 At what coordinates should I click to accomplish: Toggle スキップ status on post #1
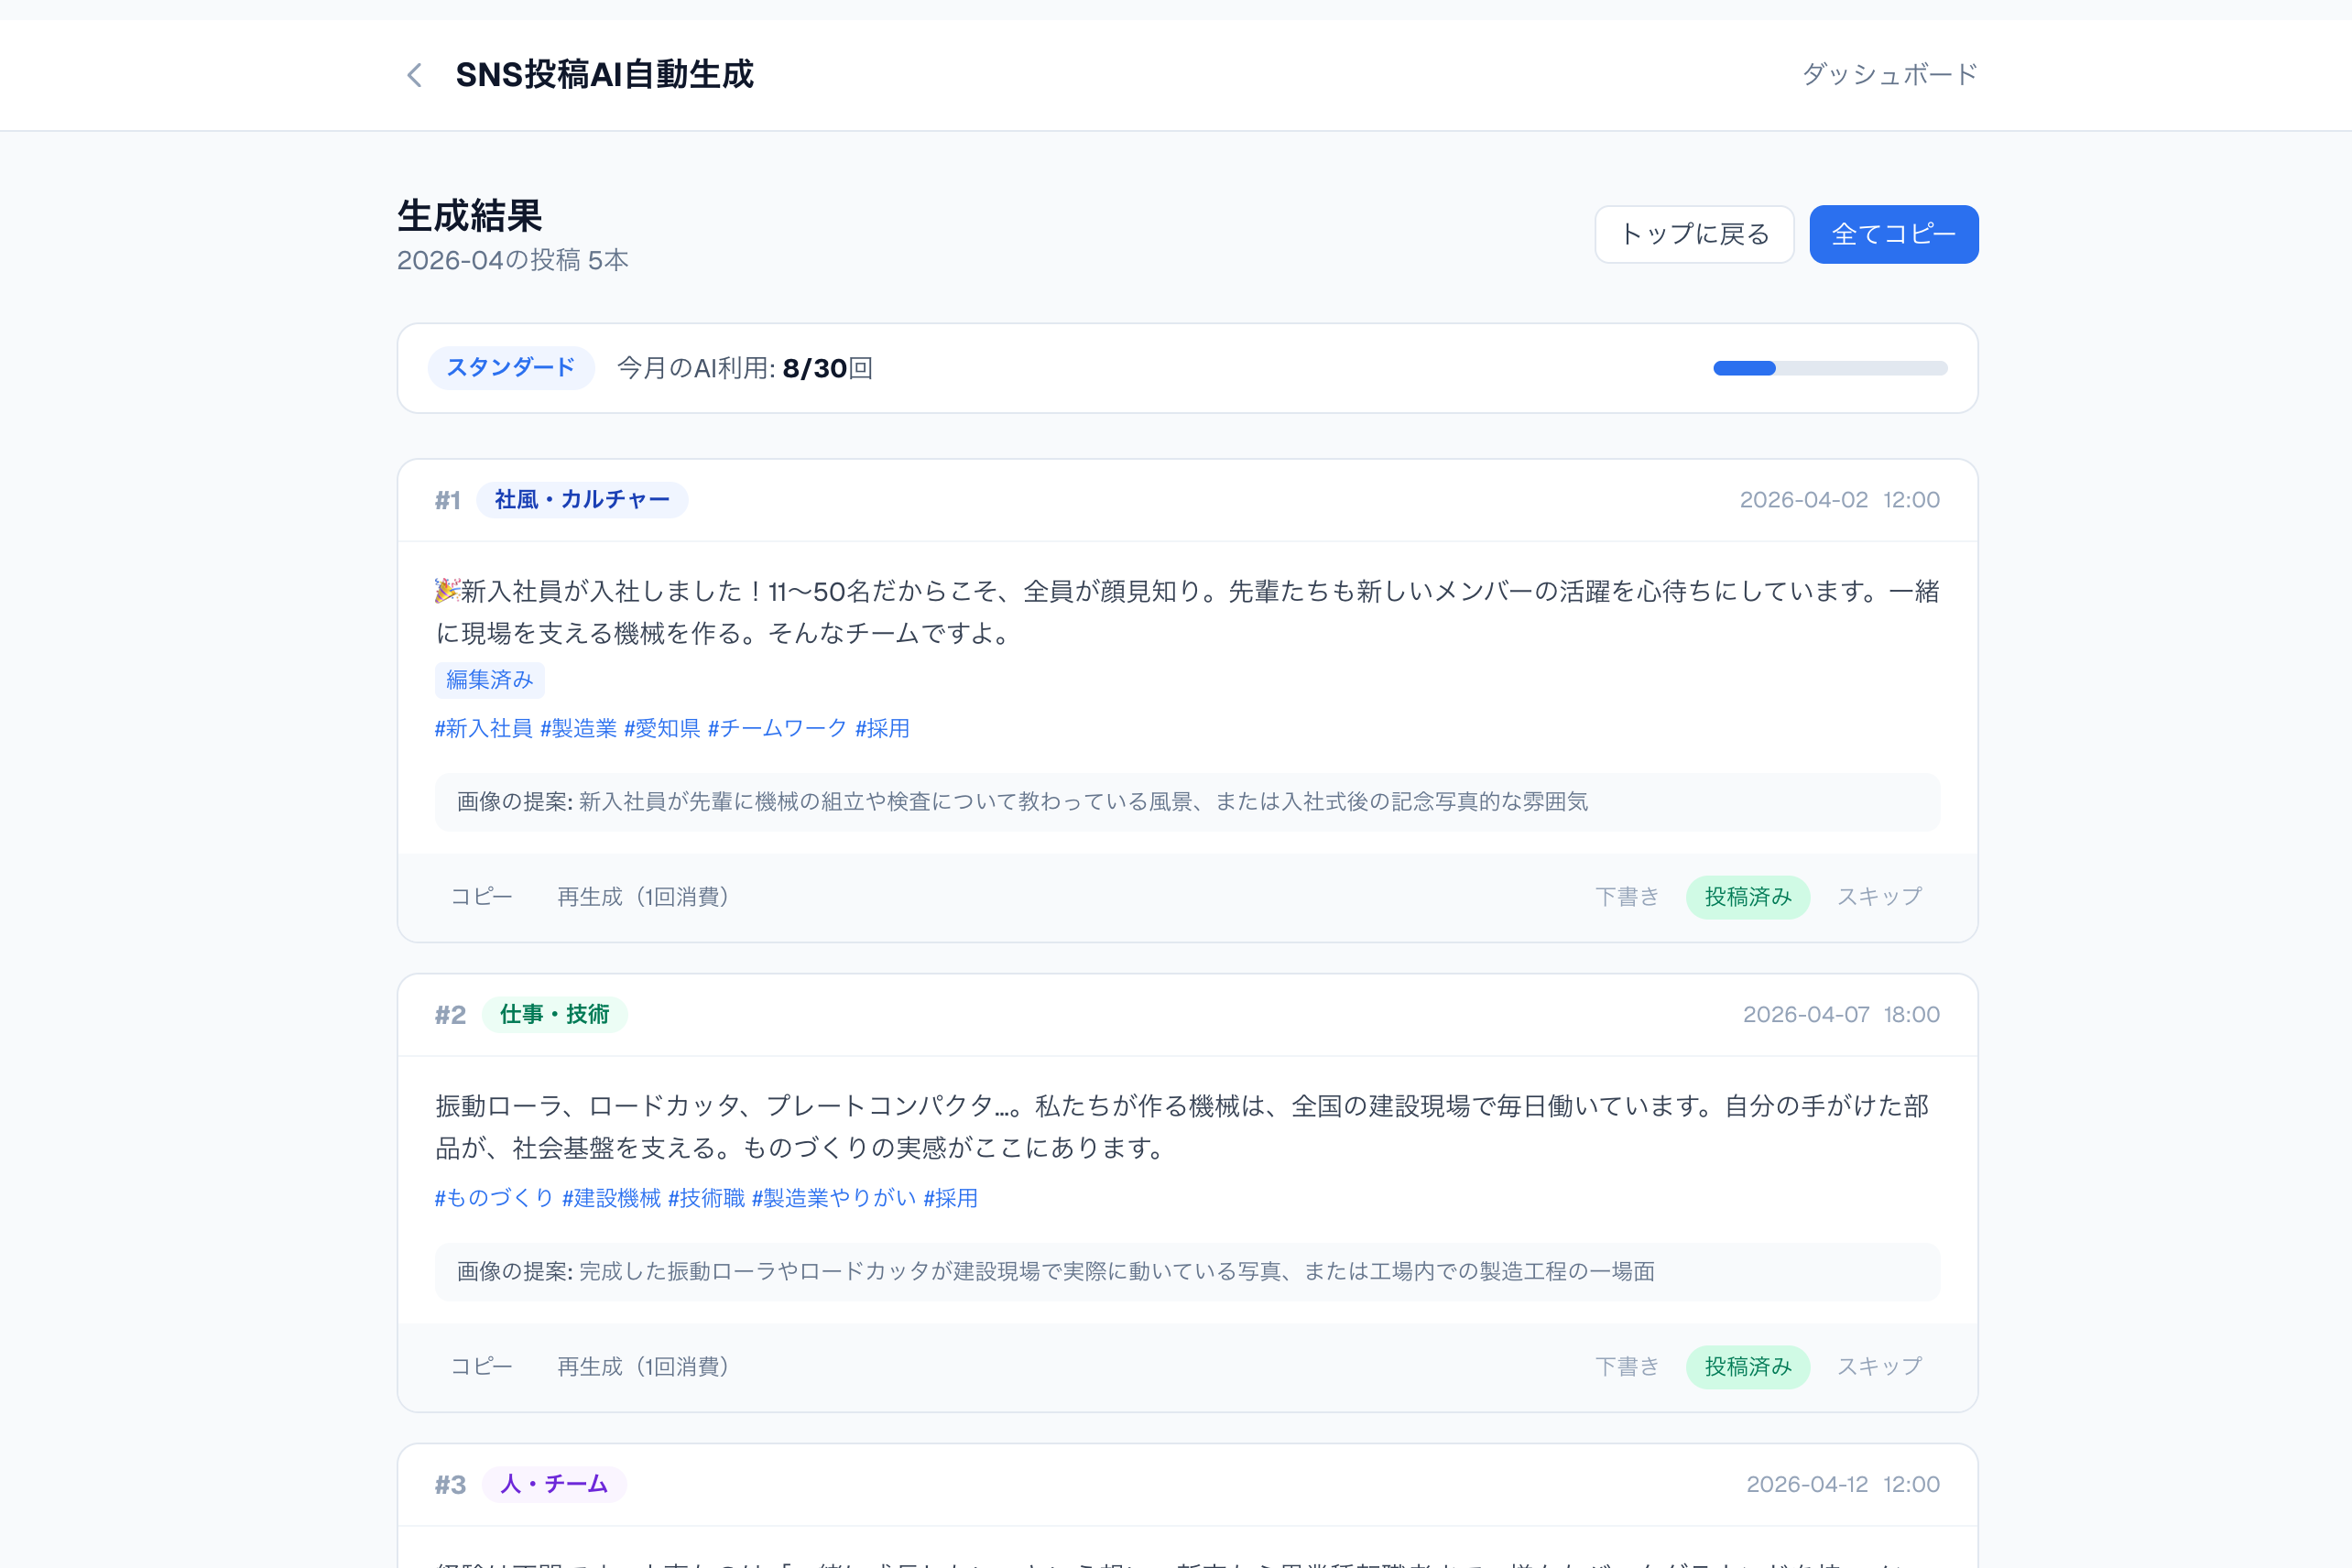coord(1878,897)
